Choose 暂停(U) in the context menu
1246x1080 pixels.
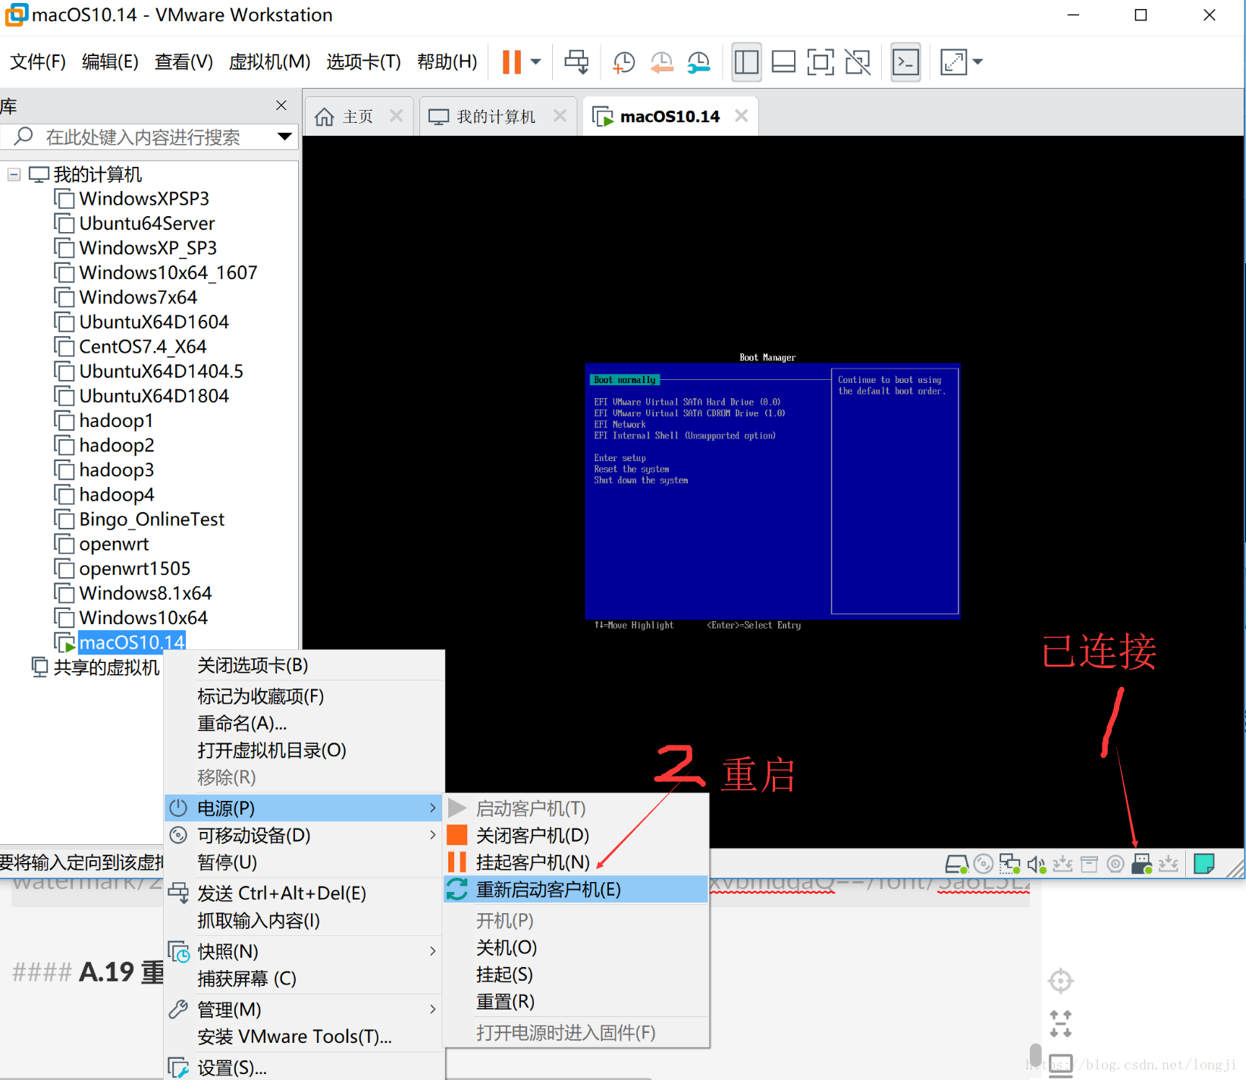click(303, 862)
